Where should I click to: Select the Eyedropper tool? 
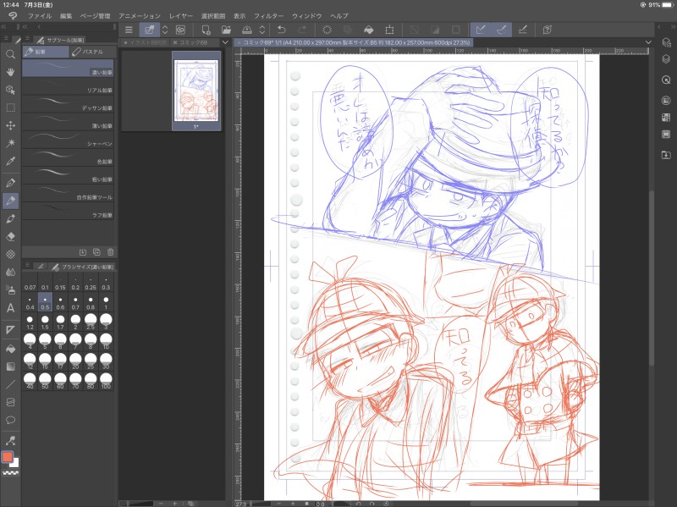pyautogui.click(x=10, y=161)
